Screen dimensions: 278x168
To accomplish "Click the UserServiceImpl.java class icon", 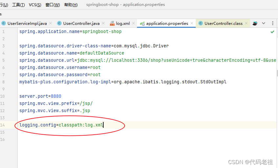I will tap(4, 23).
